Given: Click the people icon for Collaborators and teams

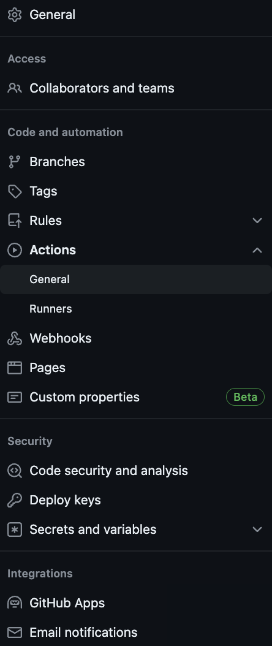Looking at the screenshot, I should tap(15, 88).
